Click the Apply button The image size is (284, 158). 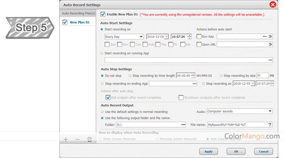(x=209, y=151)
